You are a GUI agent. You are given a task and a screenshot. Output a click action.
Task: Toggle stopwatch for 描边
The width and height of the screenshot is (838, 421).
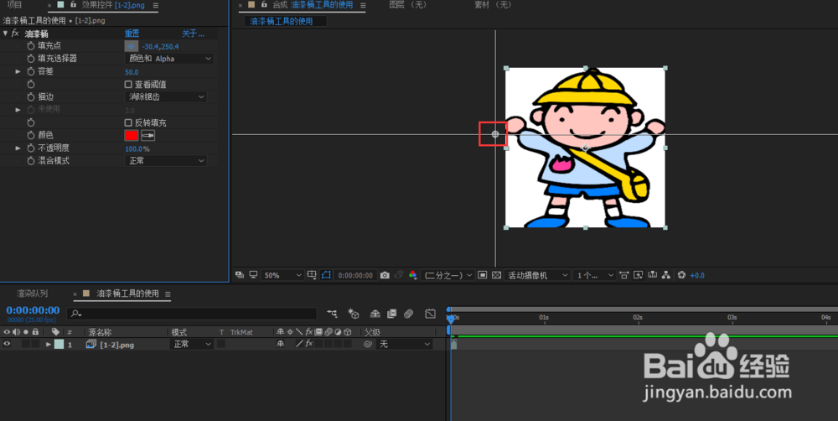(30, 97)
